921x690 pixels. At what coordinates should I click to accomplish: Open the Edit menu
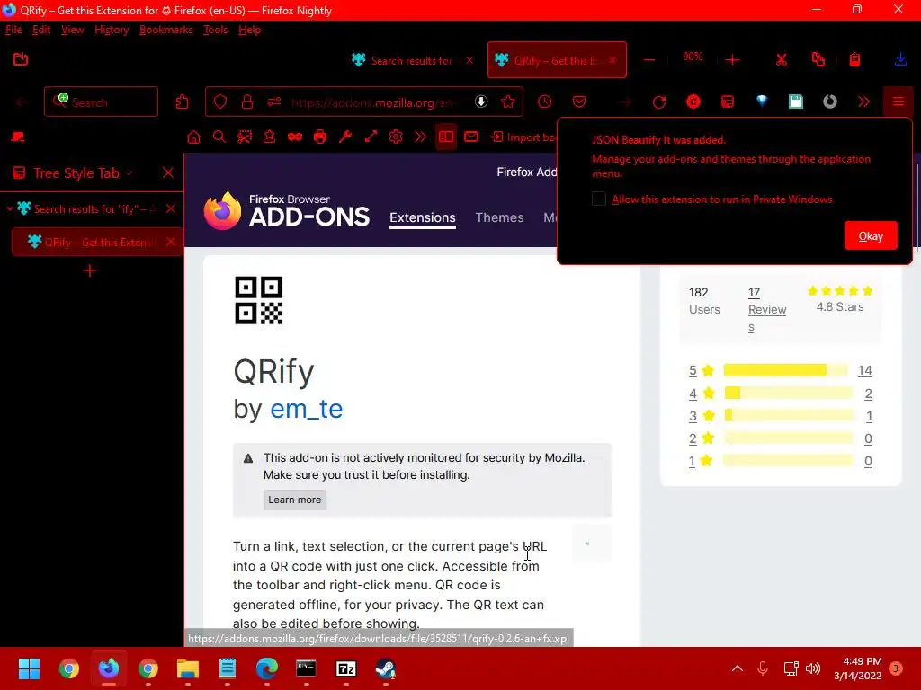(x=41, y=30)
